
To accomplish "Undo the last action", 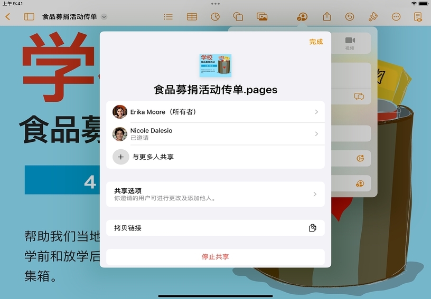I will click(350, 17).
